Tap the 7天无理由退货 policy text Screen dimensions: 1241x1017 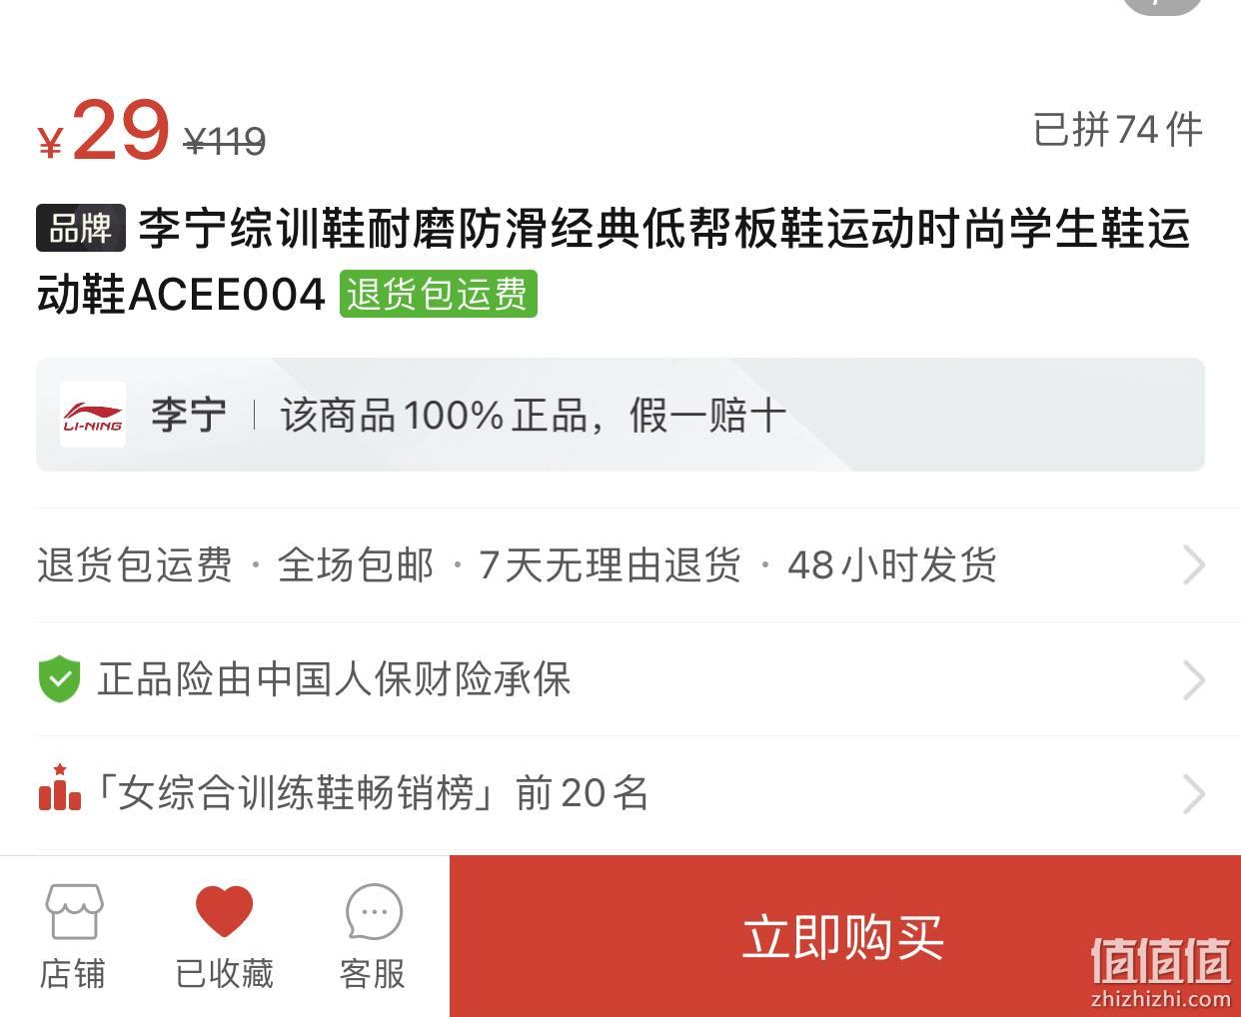(x=610, y=565)
